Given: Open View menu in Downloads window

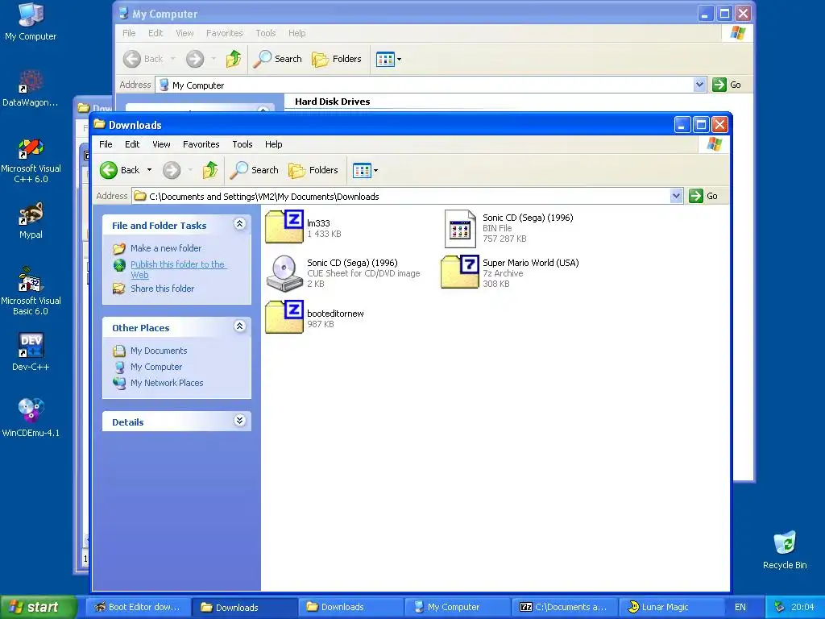Looking at the screenshot, I should [161, 144].
